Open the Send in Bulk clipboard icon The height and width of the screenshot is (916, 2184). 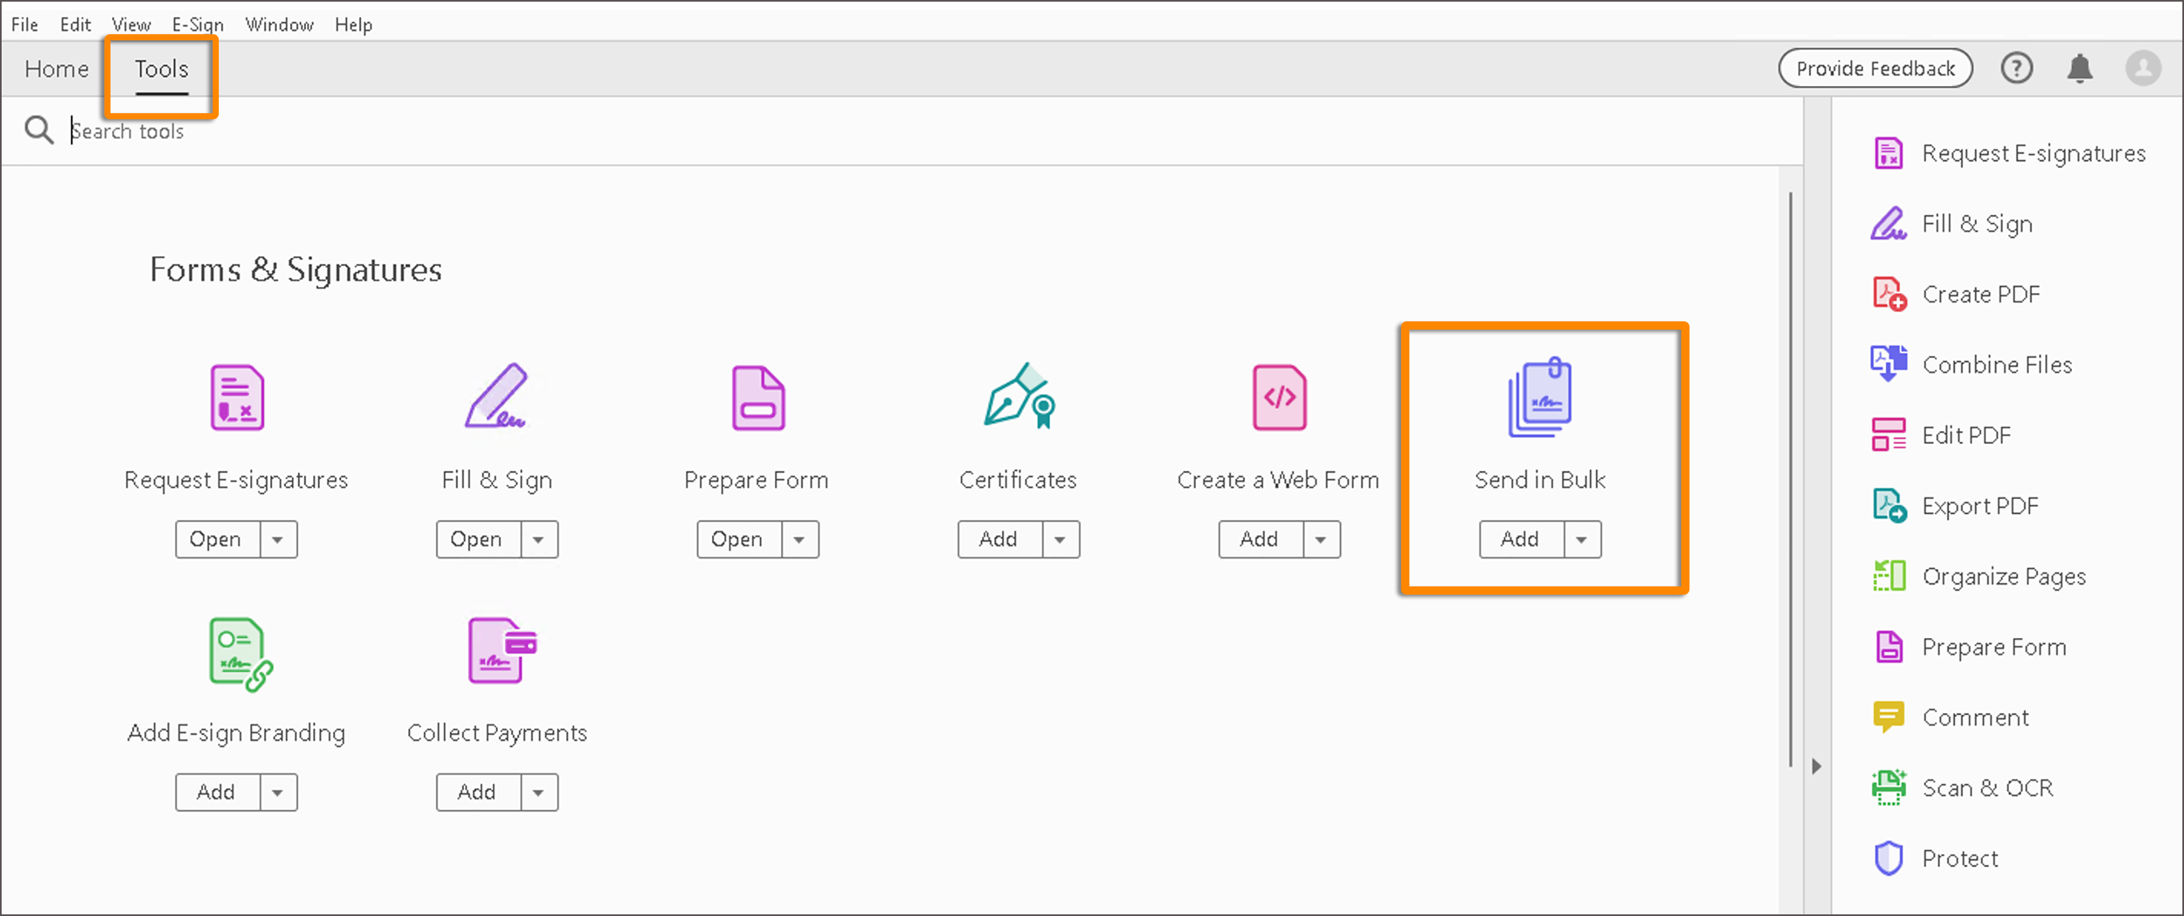coord(1540,396)
